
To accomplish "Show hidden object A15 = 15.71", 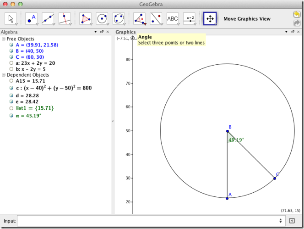I will click(x=11, y=81).
